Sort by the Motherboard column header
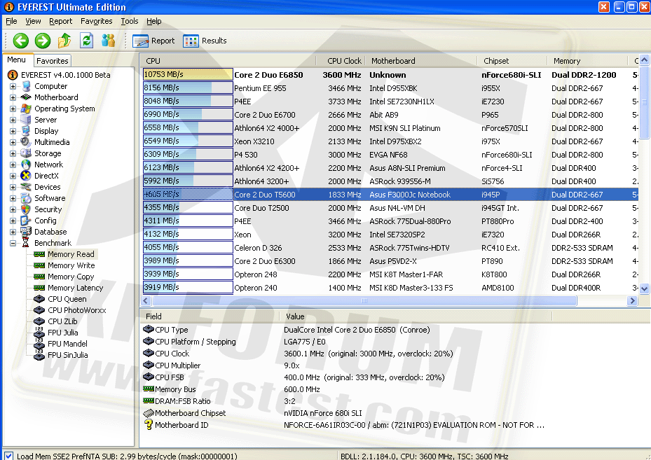Viewport: 651px width, 460px height. (421, 61)
